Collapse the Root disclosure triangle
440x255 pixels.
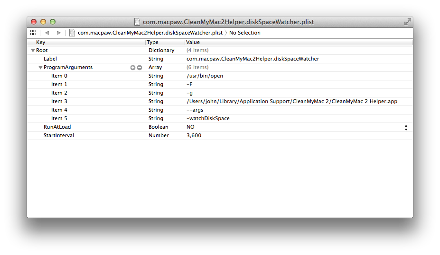[x=33, y=50]
